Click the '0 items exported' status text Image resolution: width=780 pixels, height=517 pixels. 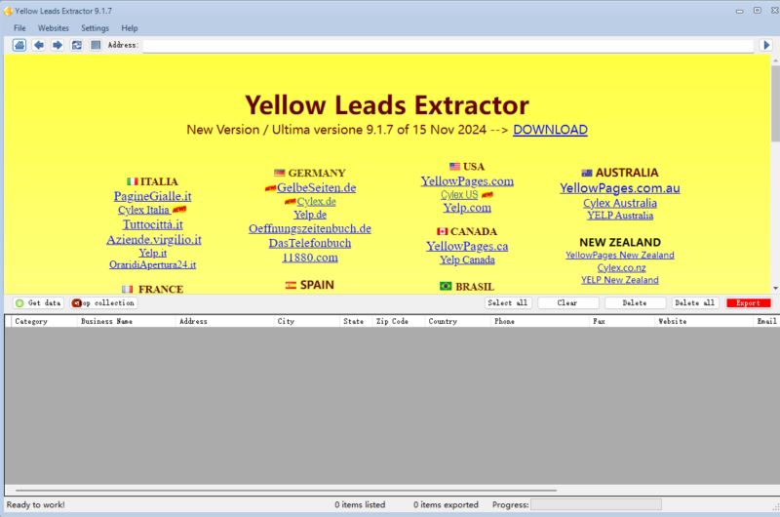[446, 504]
